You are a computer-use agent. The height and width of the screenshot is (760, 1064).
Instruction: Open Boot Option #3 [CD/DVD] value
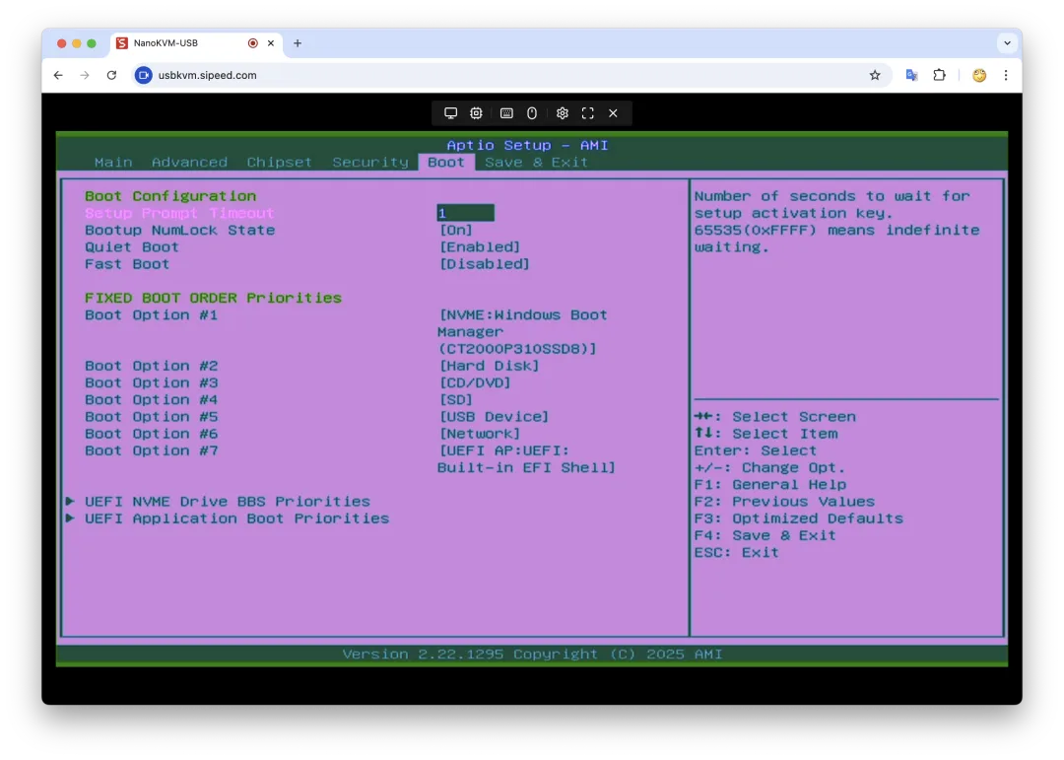474,383
